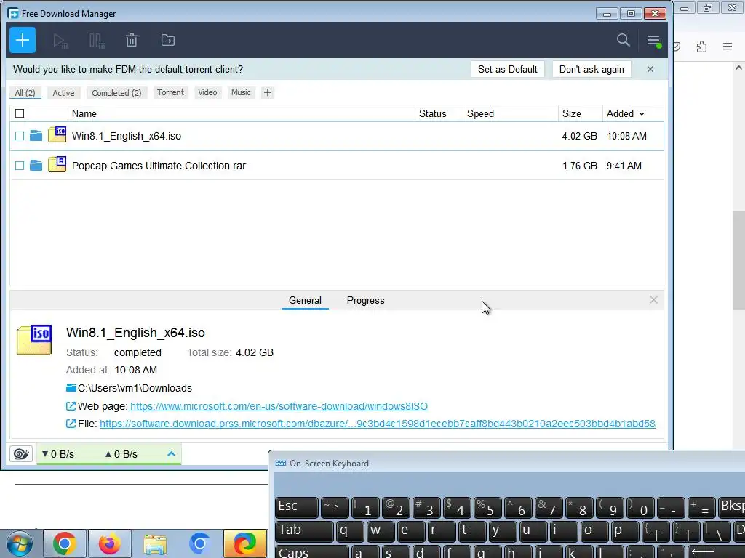Open the Torrent filter tab
This screenshot has height=558, width=745.
[170, 92]
